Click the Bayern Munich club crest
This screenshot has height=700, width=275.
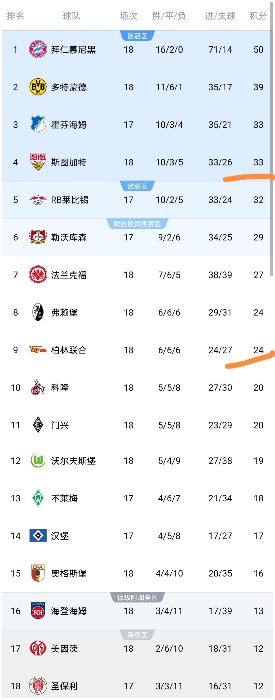[x=38, y=49]
